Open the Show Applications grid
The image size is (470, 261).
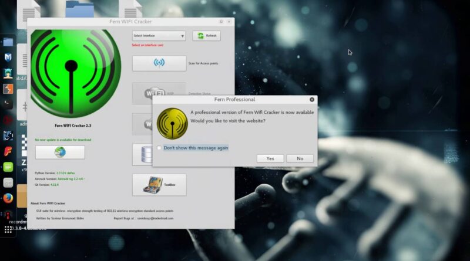pyautogui.click(x=8, y=229)
